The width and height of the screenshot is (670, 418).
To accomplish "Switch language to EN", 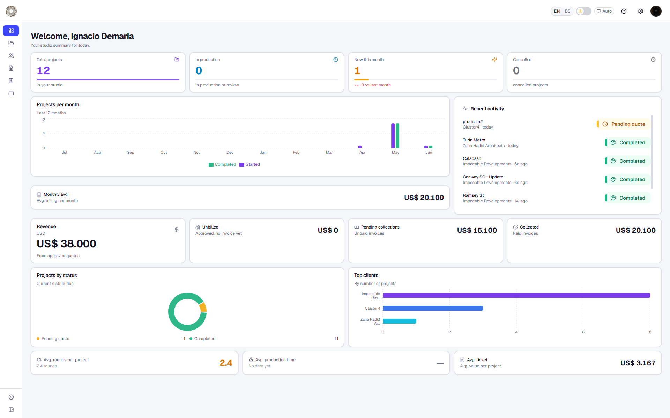I will tap(557, 11).
